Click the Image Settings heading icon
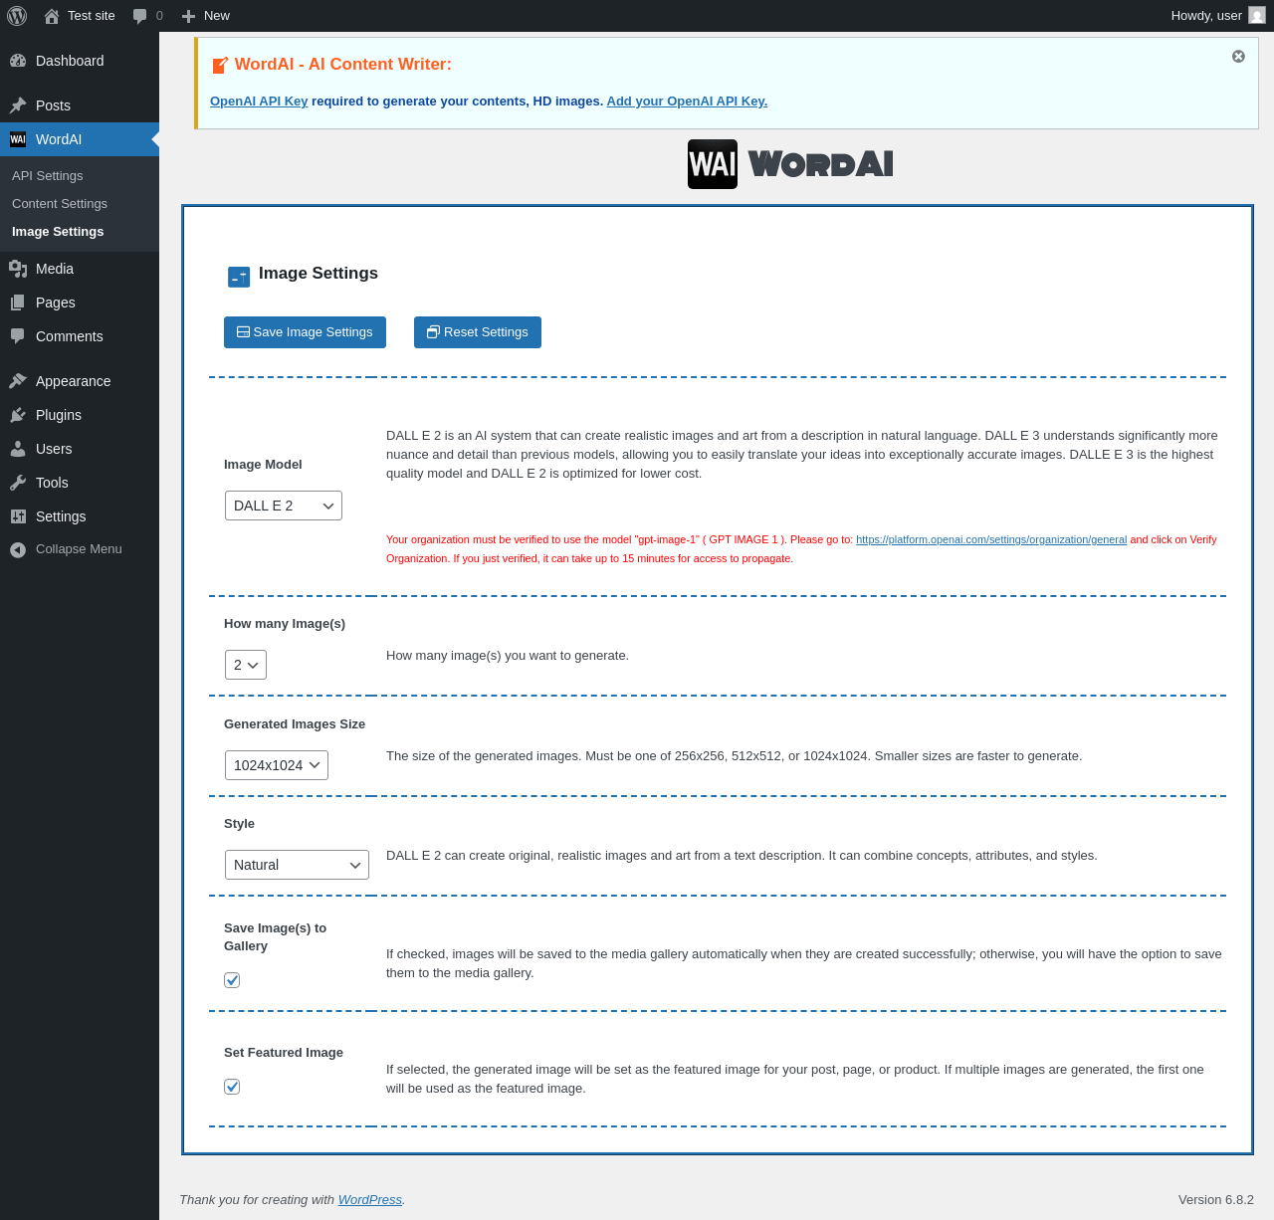Screen dimensions: 1274x1220 click(239, 277)
